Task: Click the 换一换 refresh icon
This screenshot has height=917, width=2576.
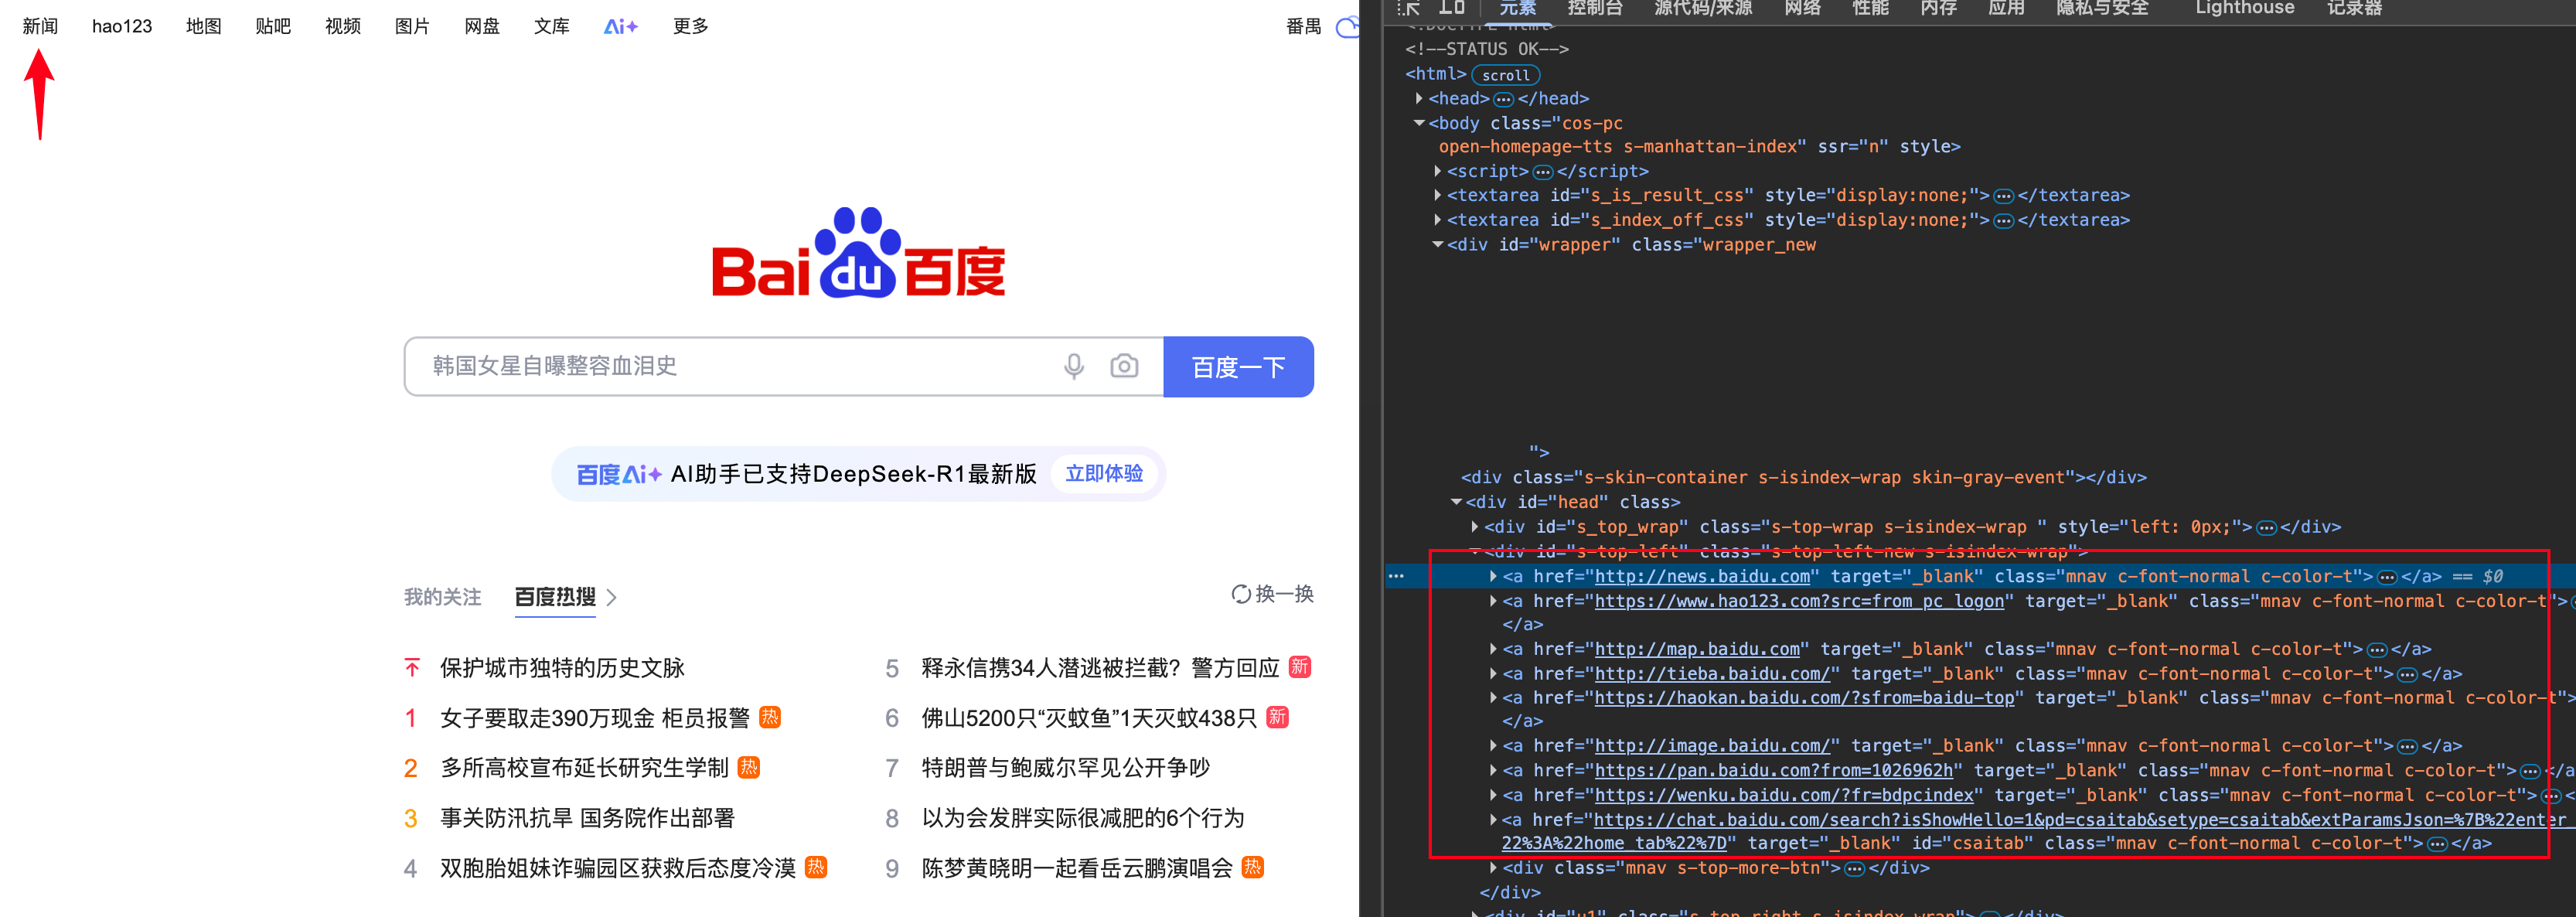Action: tap(1240, 595)
